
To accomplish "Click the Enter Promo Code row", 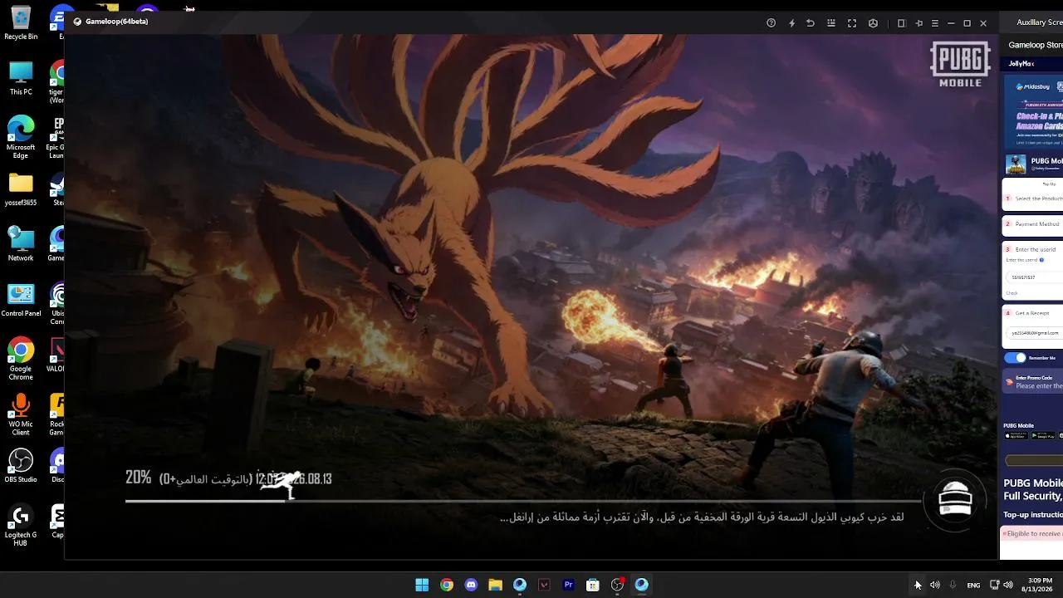I will coord(1034,382).
